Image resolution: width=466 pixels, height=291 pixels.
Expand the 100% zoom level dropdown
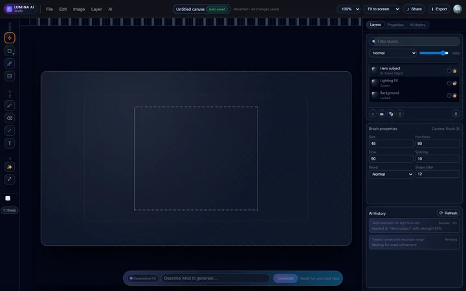(x=349, y=9)
